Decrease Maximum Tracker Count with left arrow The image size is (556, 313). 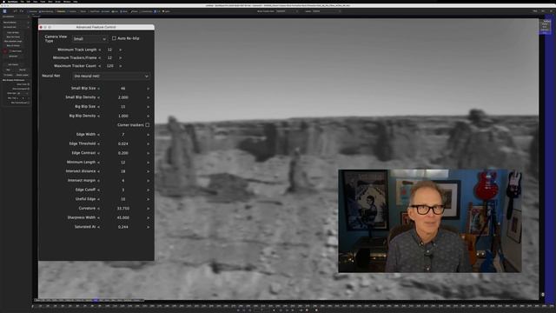tap(100, 66)
